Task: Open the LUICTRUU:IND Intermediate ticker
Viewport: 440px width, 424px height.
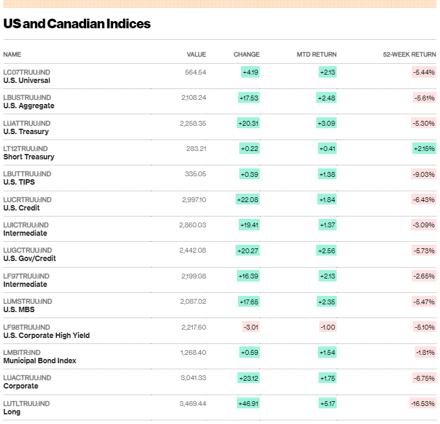Action: pos(26,225)
